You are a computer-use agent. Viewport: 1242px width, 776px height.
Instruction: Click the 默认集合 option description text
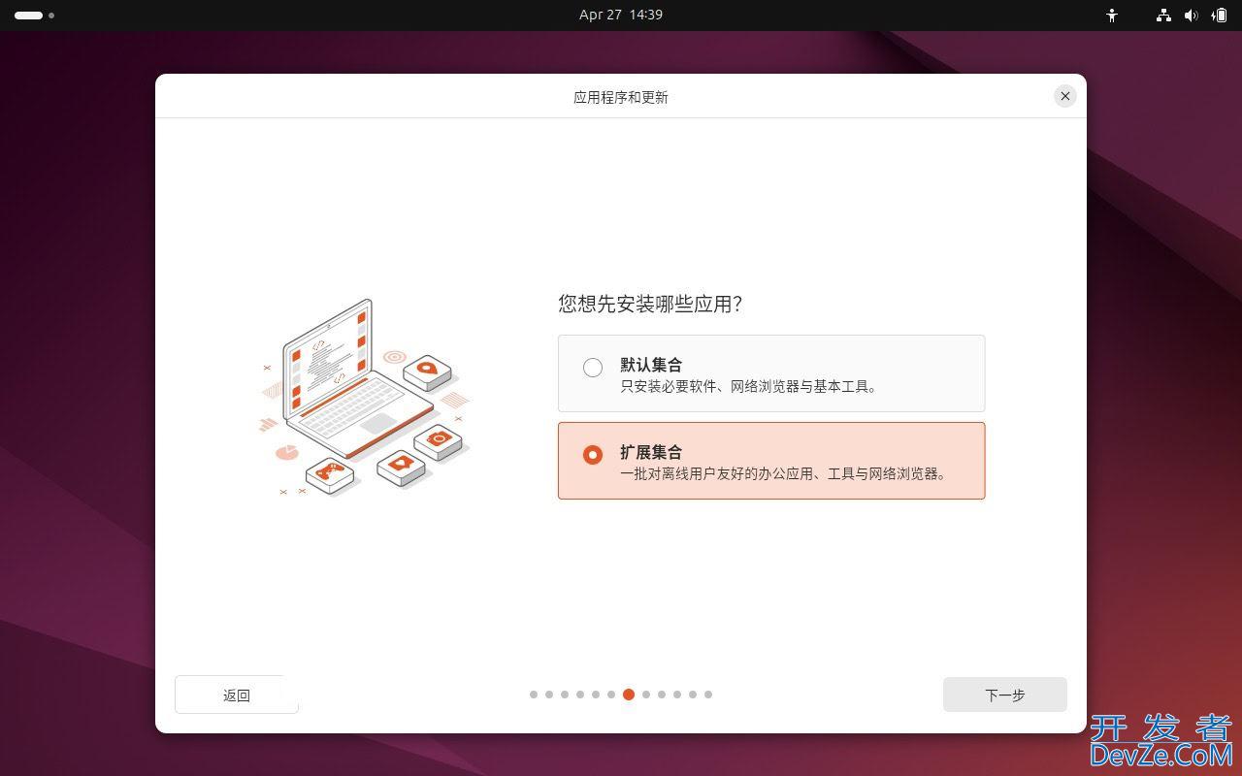[x=750, y=386]
